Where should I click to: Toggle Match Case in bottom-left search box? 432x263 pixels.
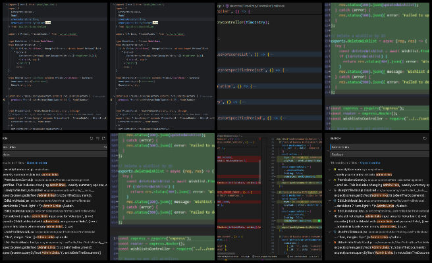105,147
